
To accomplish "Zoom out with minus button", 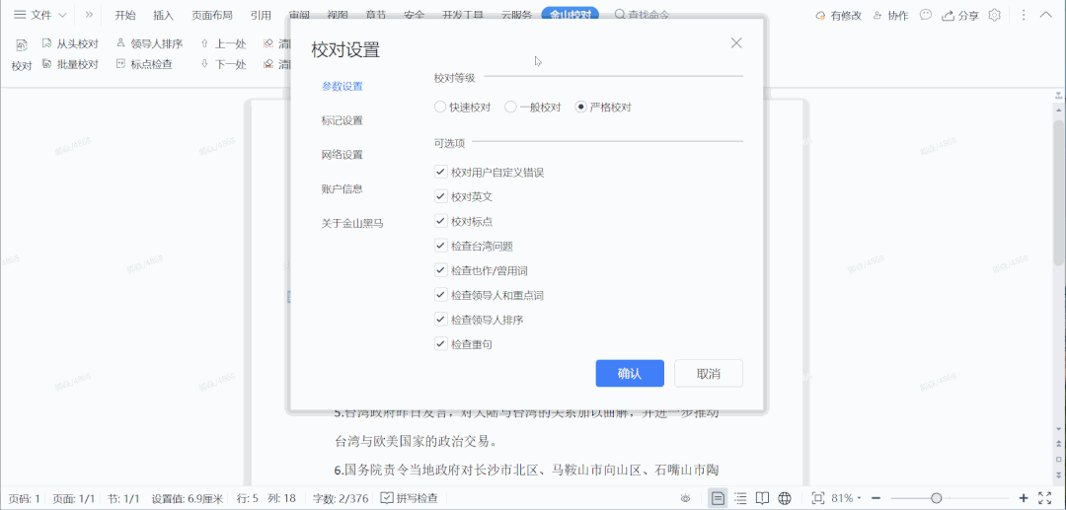I will [x=876, y=498].
